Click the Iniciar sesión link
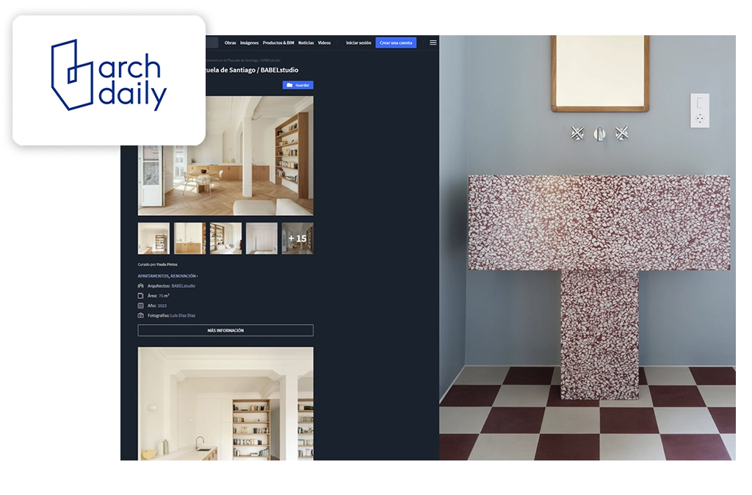This screenshot has height=495, width=752. [358, 43]
